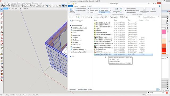Click the V-Ray dome light icon

(x=37, y=6)
